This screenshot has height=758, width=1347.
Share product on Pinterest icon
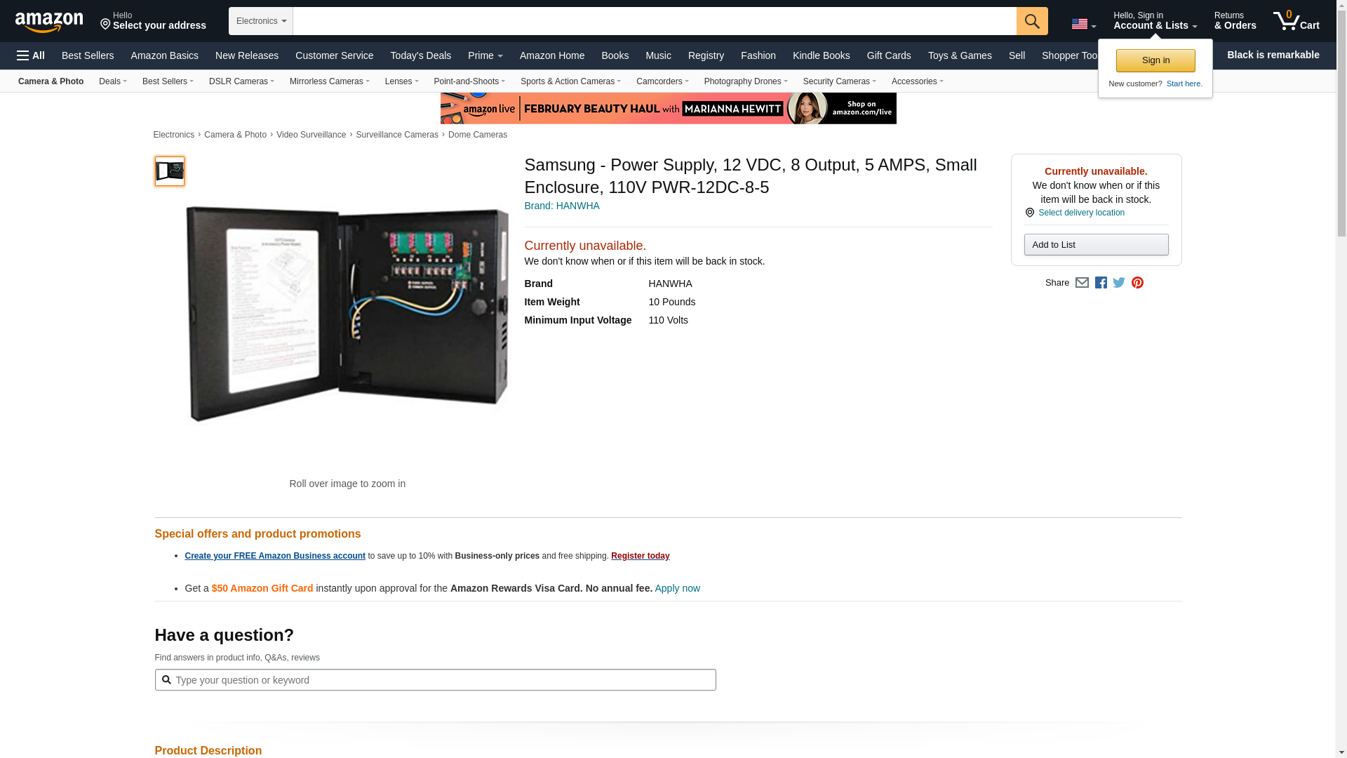(x=1137, y=283)
